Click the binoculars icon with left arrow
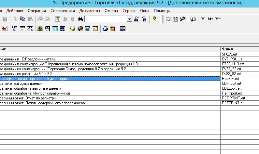The height and width of the screenshot is (154, 259). click(144, 19)
